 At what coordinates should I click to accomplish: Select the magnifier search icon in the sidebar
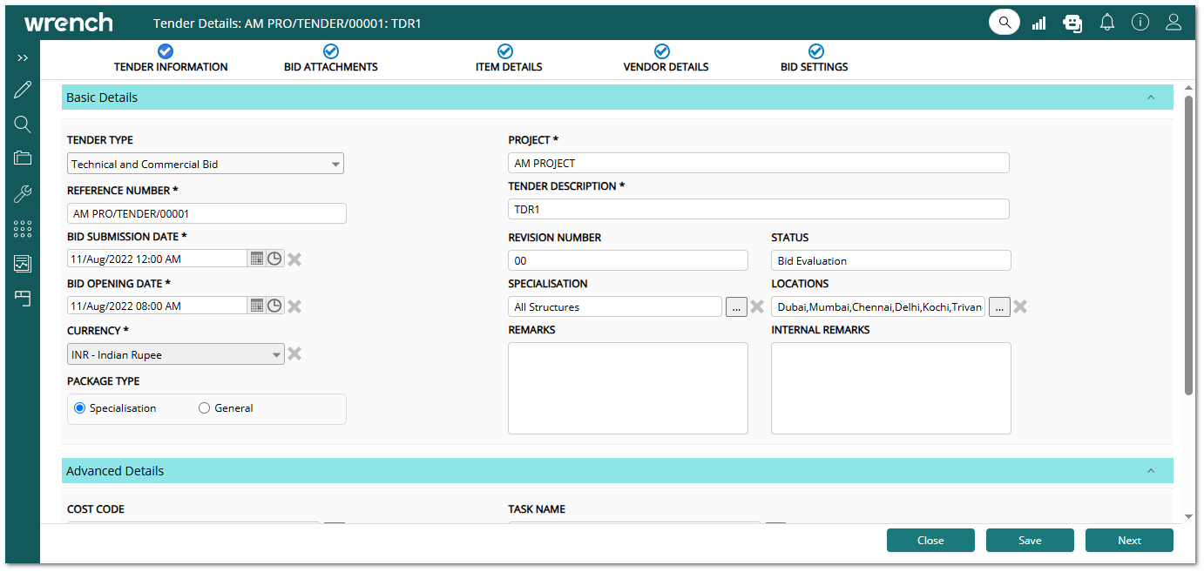click(23, 124)
